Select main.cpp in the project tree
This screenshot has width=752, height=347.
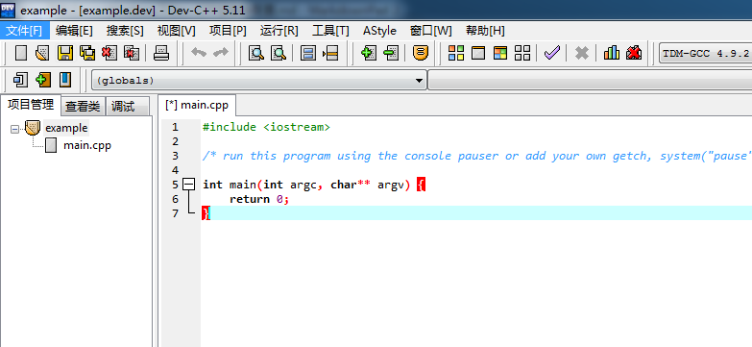[86, 145]
